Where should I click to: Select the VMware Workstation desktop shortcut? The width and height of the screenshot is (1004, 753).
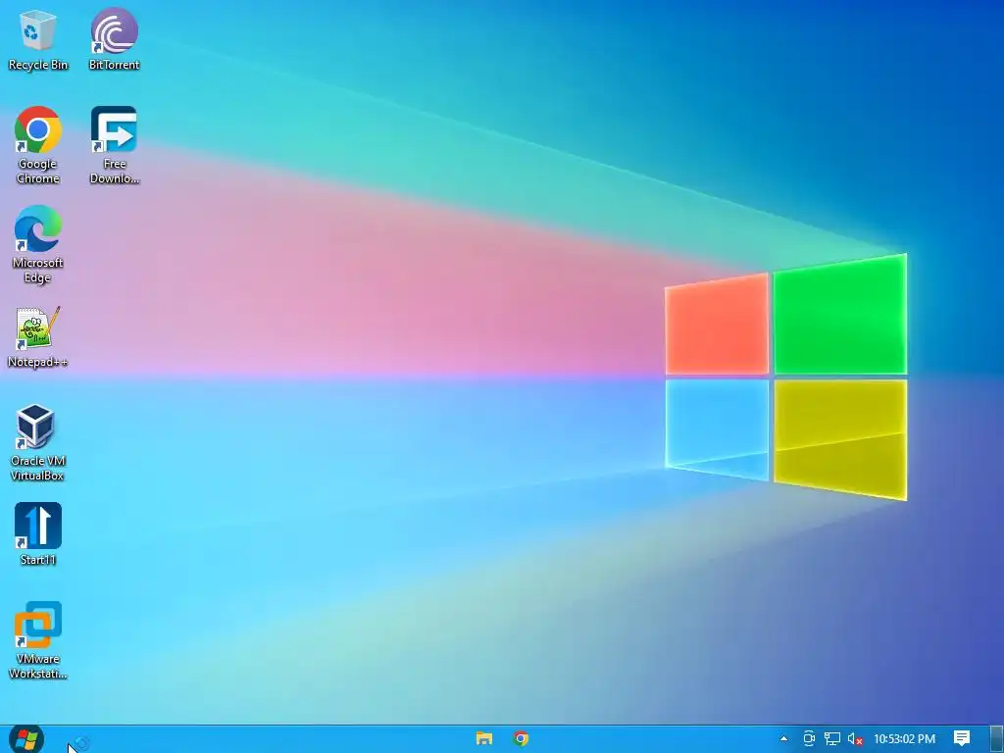38,640
